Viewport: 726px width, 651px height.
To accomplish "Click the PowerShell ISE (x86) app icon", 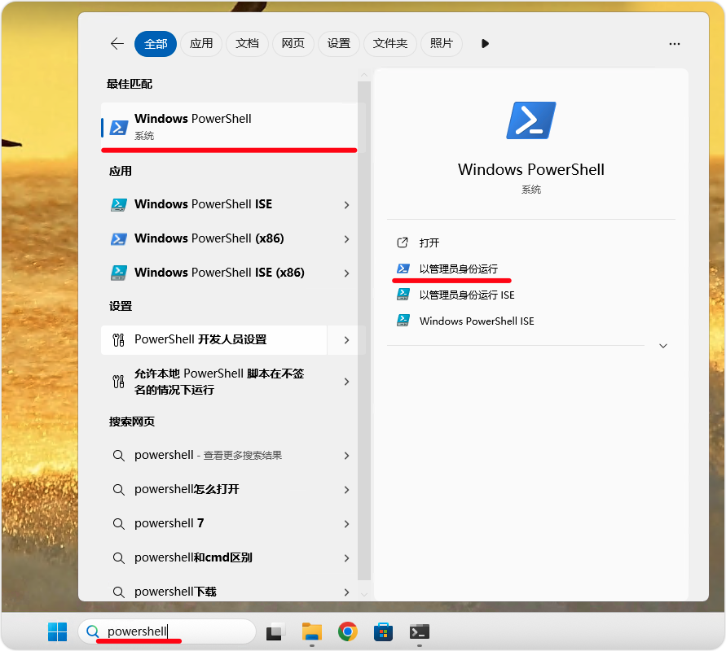I will pos(118,273).
